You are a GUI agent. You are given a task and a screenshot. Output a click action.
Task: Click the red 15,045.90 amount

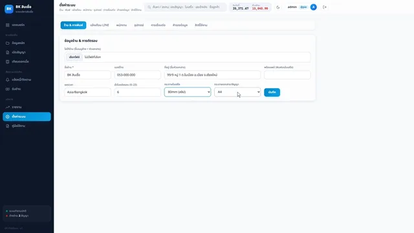point(260,8)
